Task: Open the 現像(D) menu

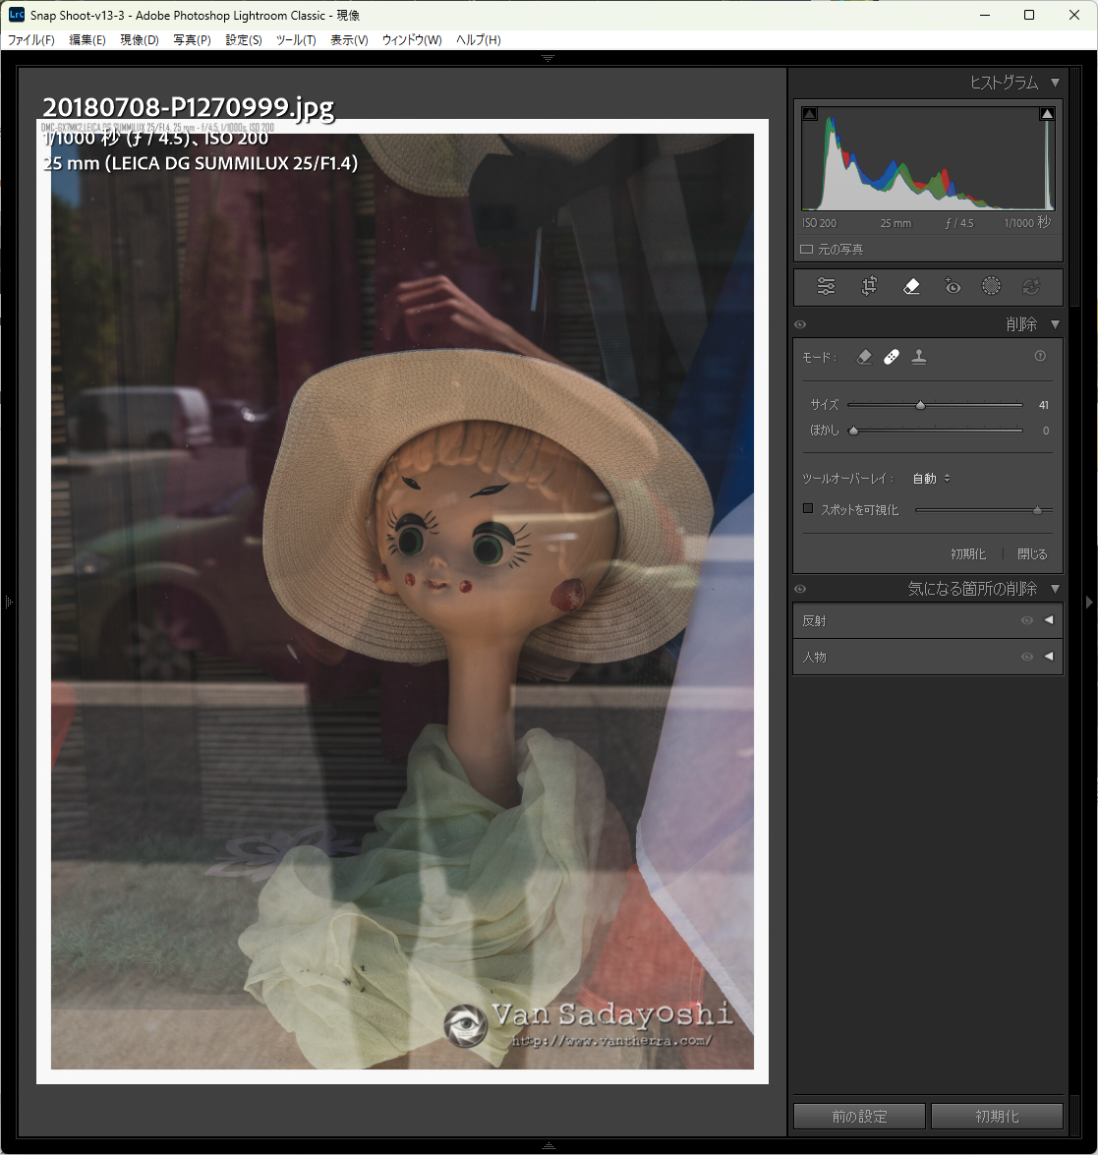Action: (139, 40)
